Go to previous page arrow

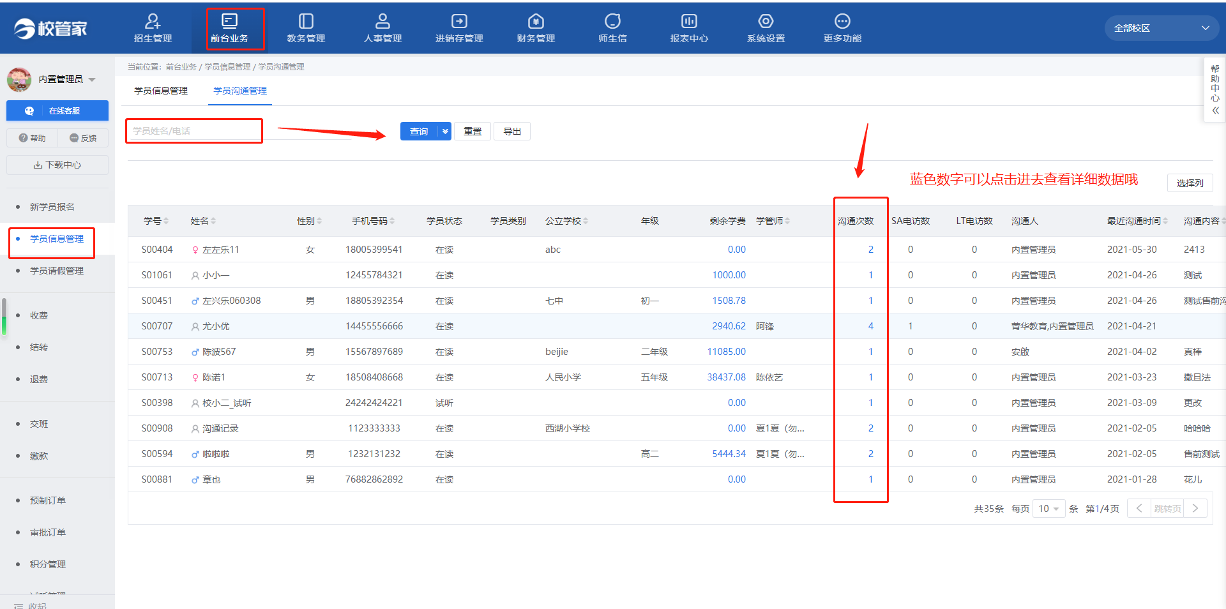pos(1139,508)
